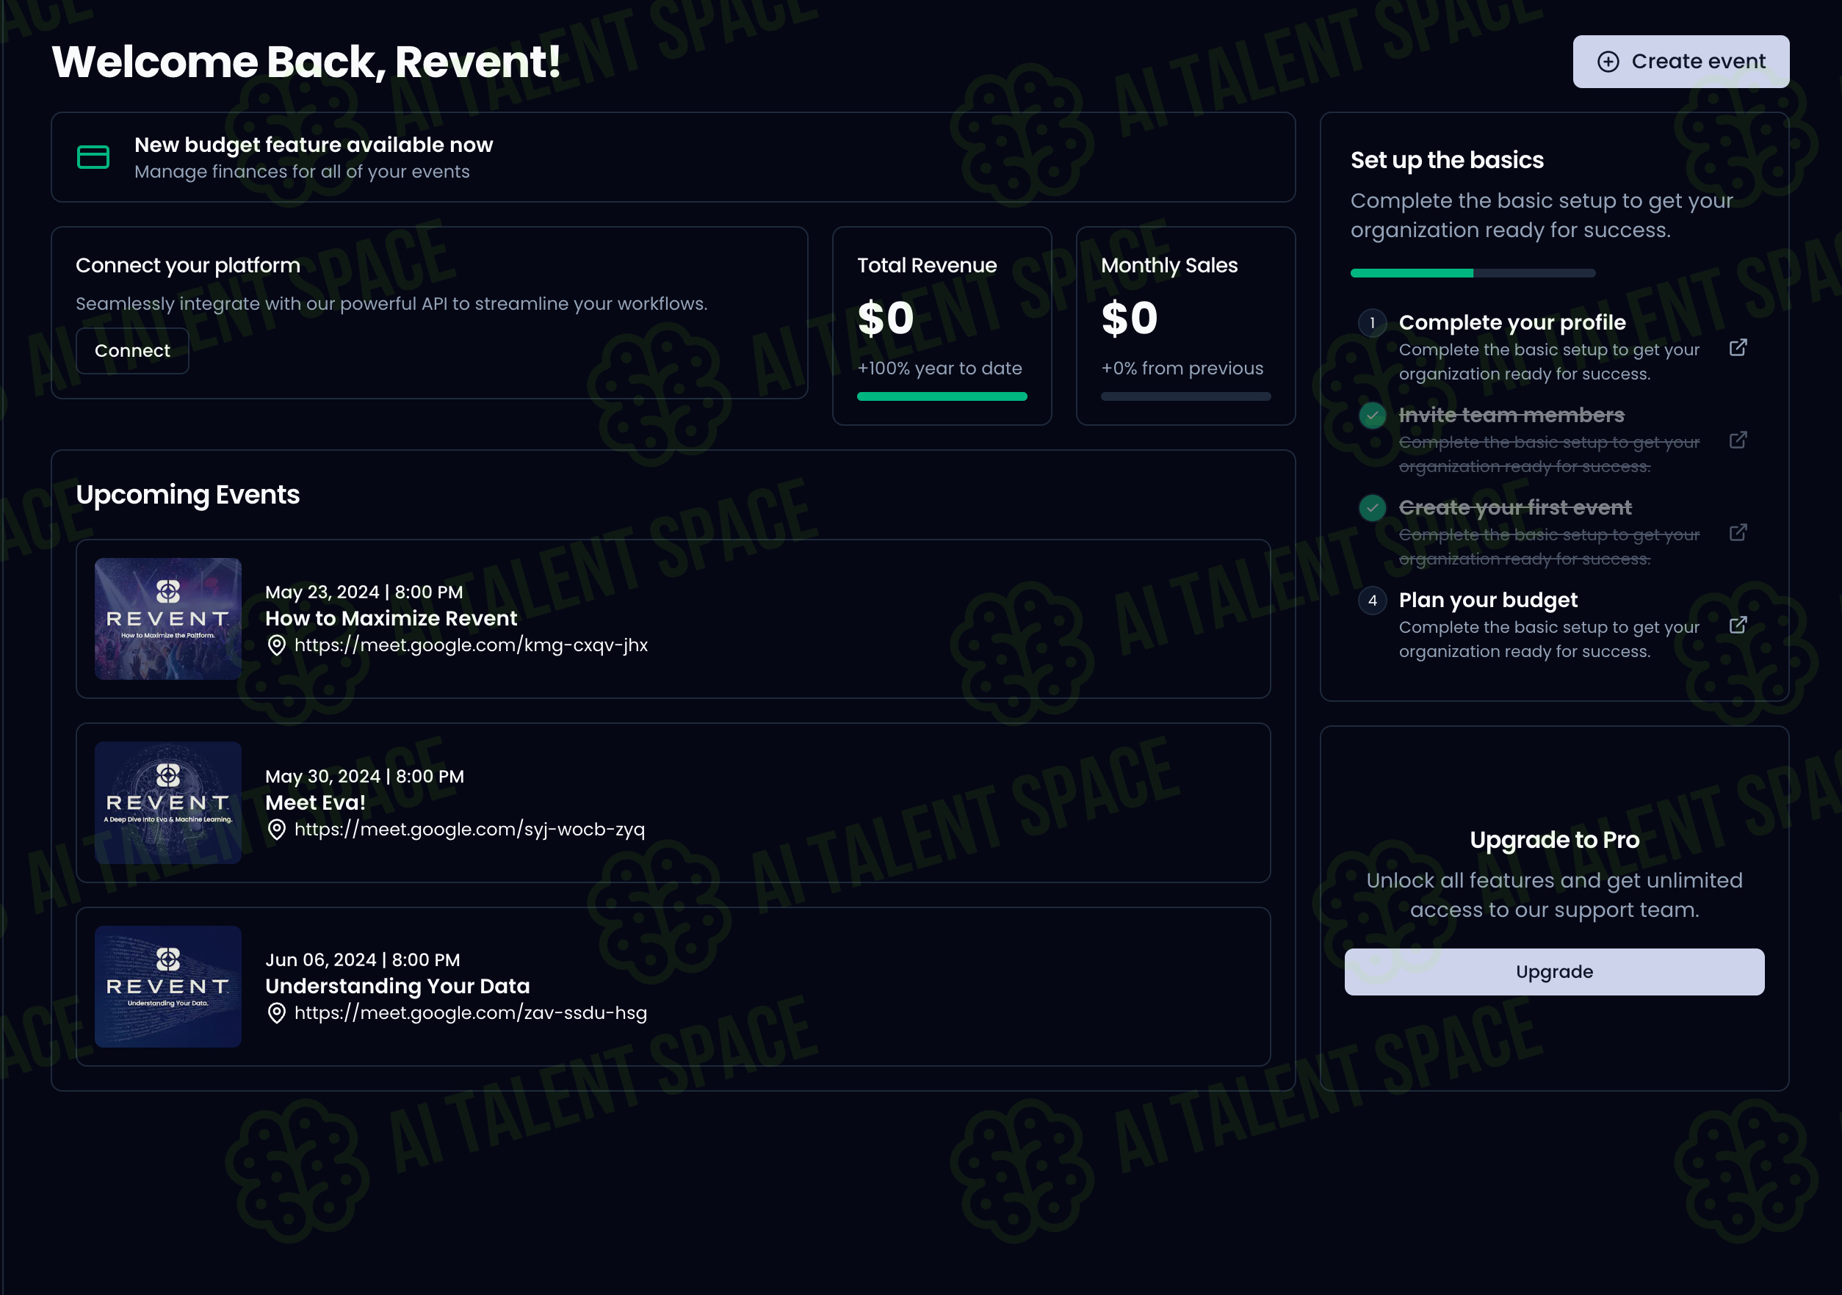Click the Monthly Sales progress bar

(1185, 396)
